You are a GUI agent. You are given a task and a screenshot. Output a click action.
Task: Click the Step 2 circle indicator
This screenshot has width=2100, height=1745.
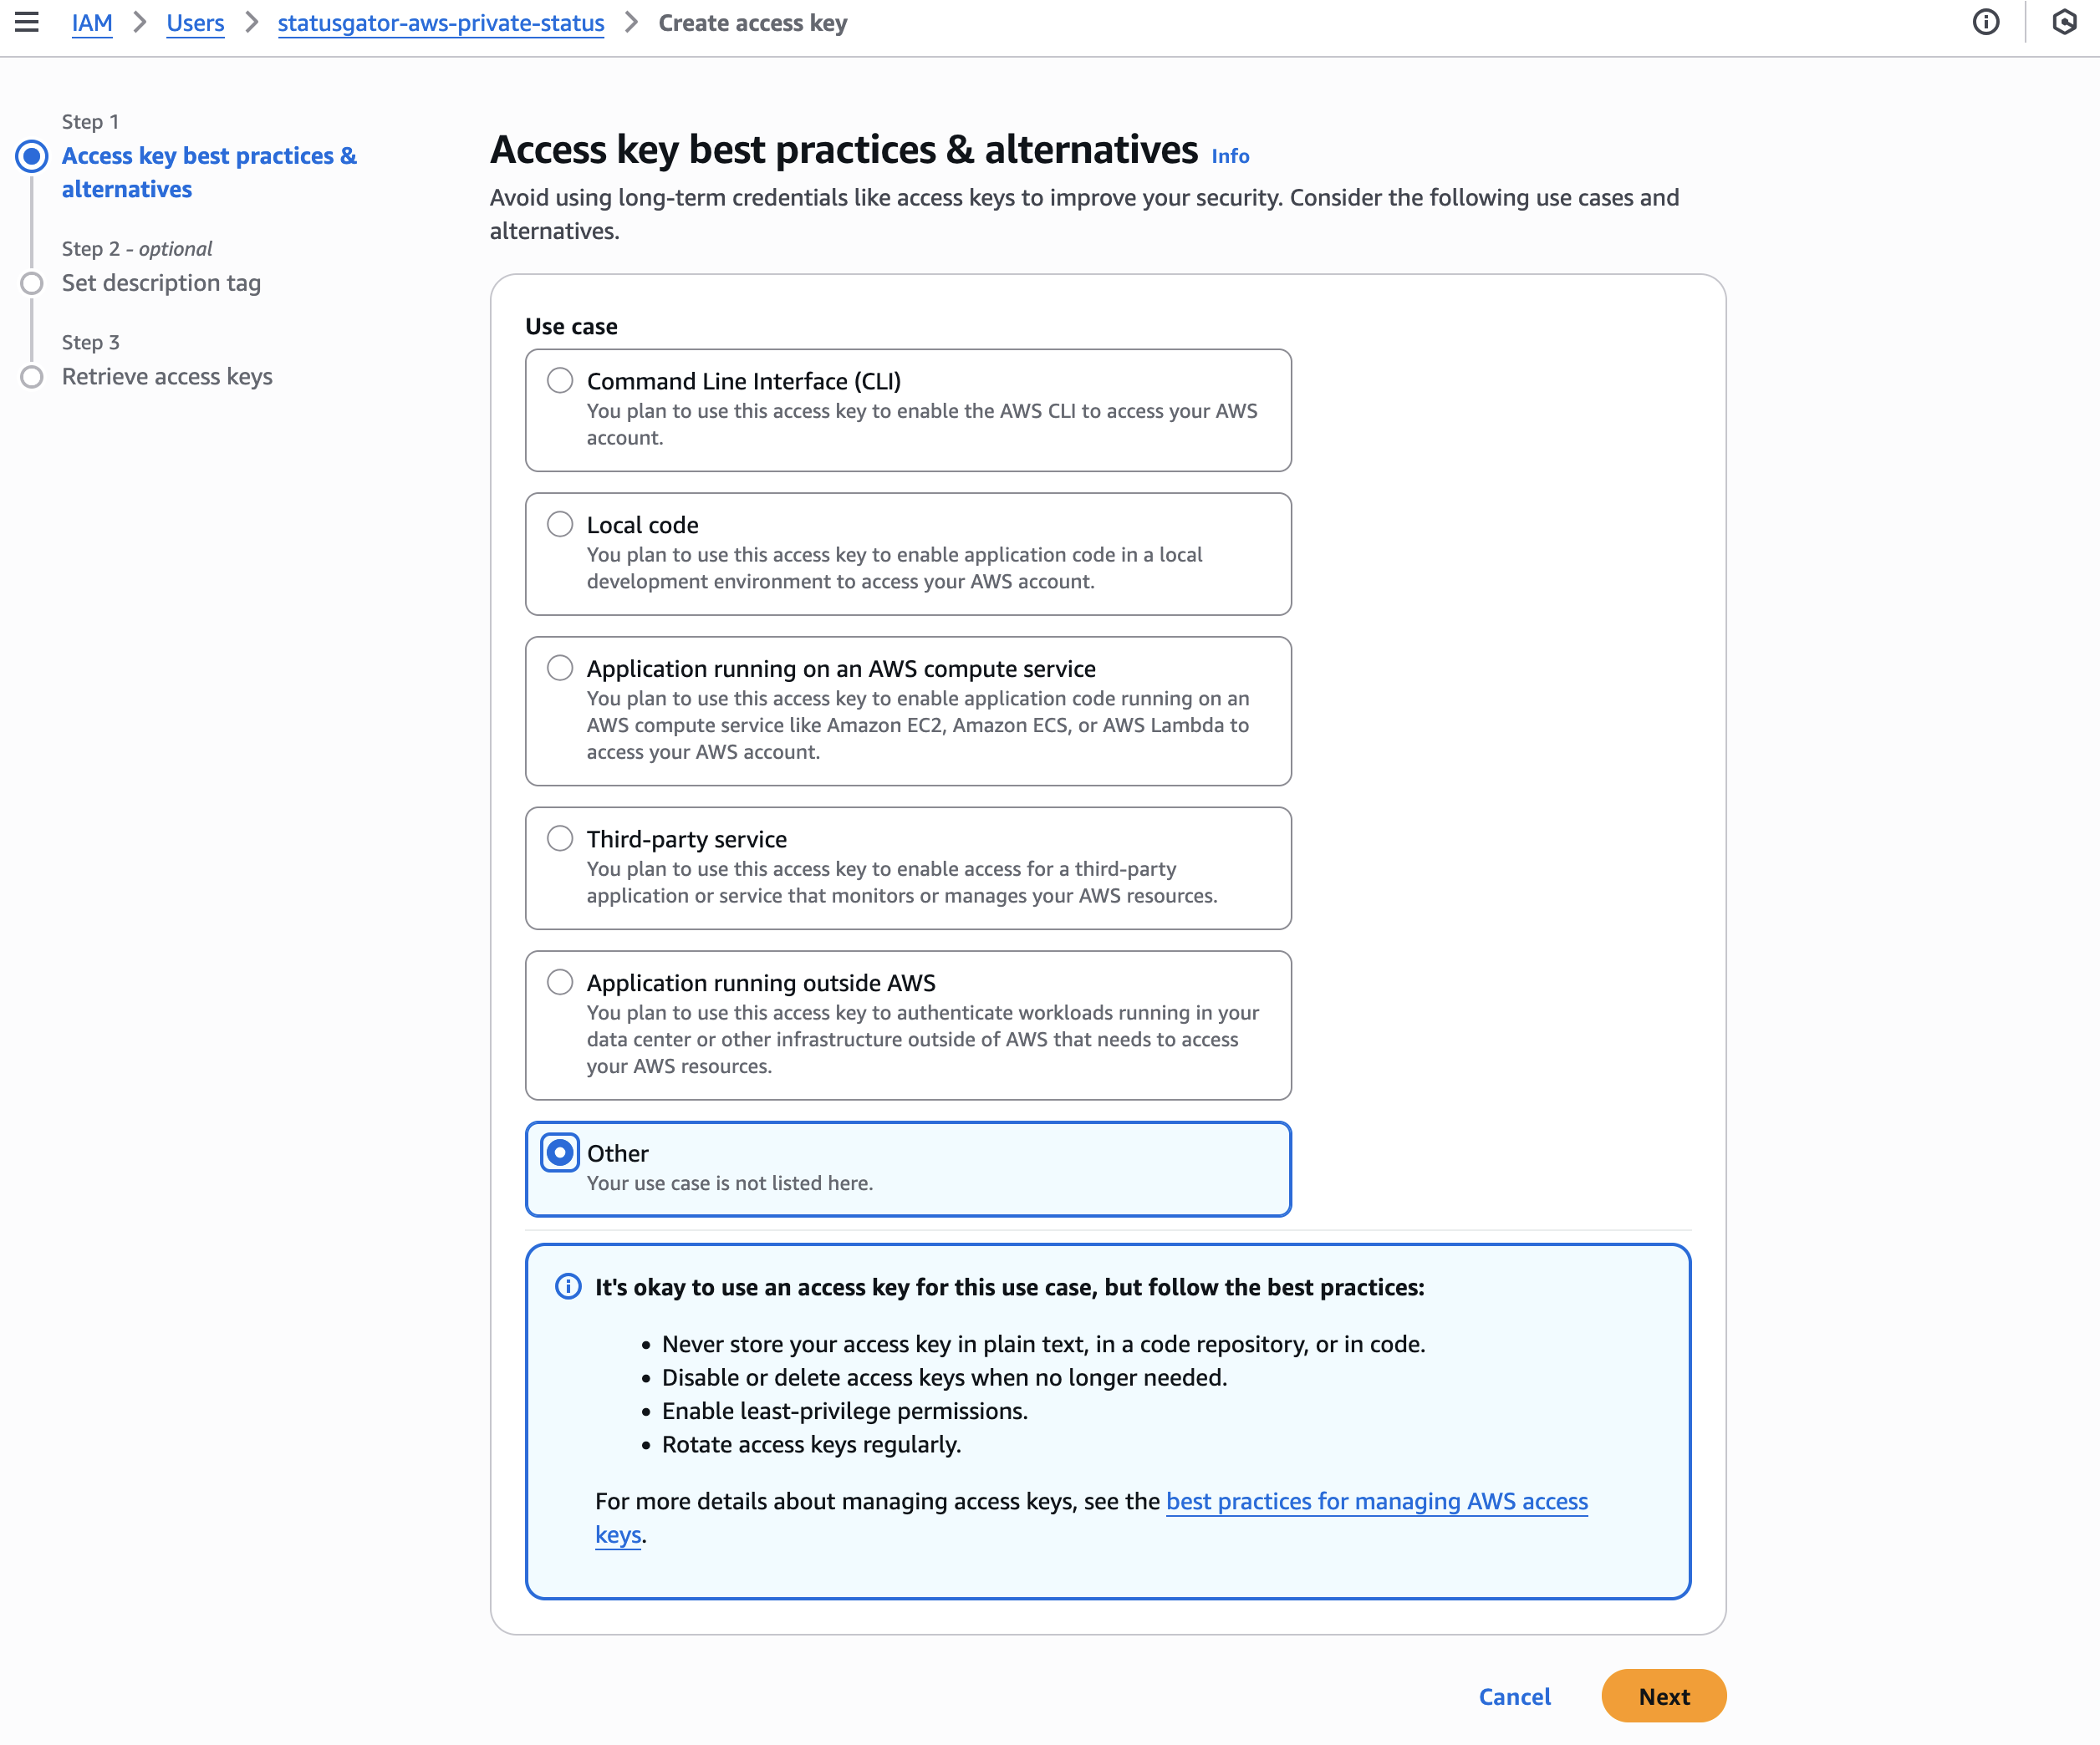pyautogui.click(x=32, y=282)
